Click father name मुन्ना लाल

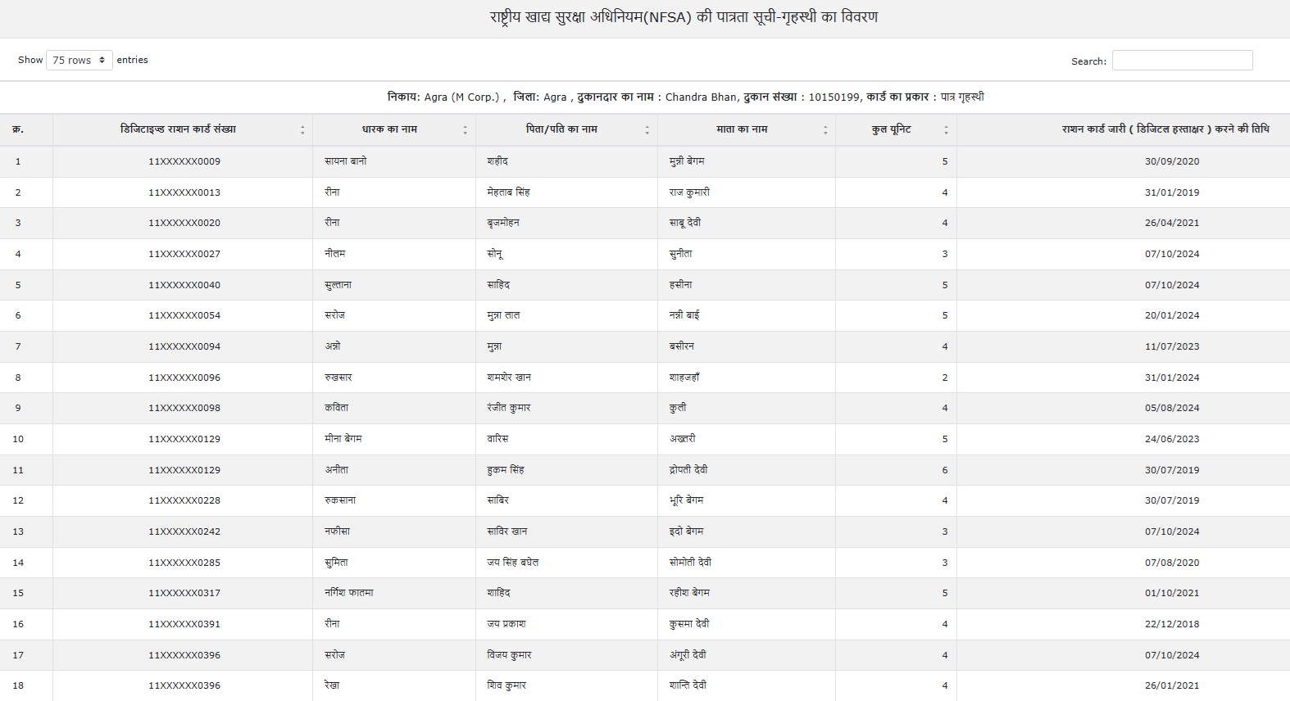(503, 315)
